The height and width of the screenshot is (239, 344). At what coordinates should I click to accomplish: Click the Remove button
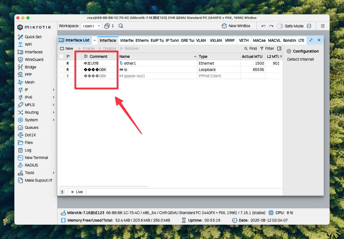click(129, 49)
